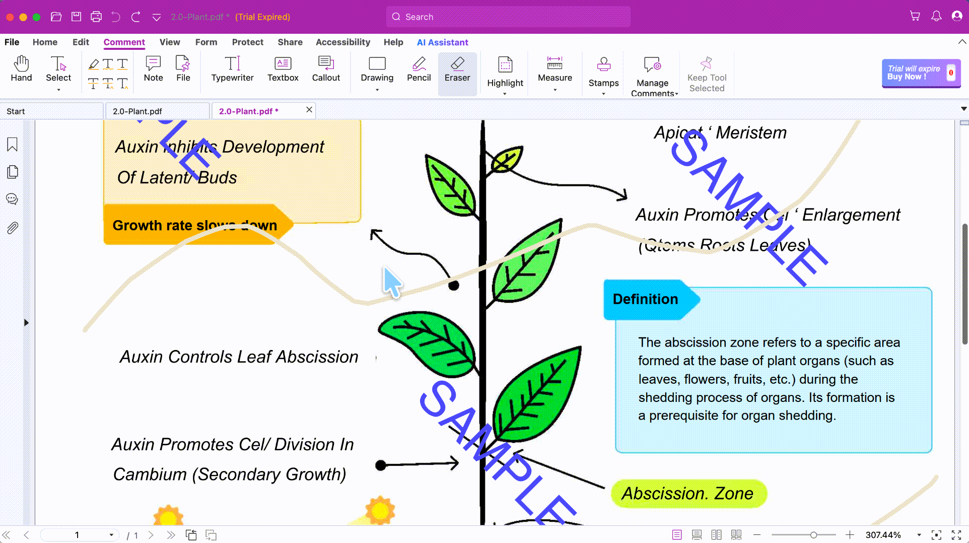Screen dimensions: 969x543
Task: Open the Bookmarks side panel
Action: tap(13, 145)
